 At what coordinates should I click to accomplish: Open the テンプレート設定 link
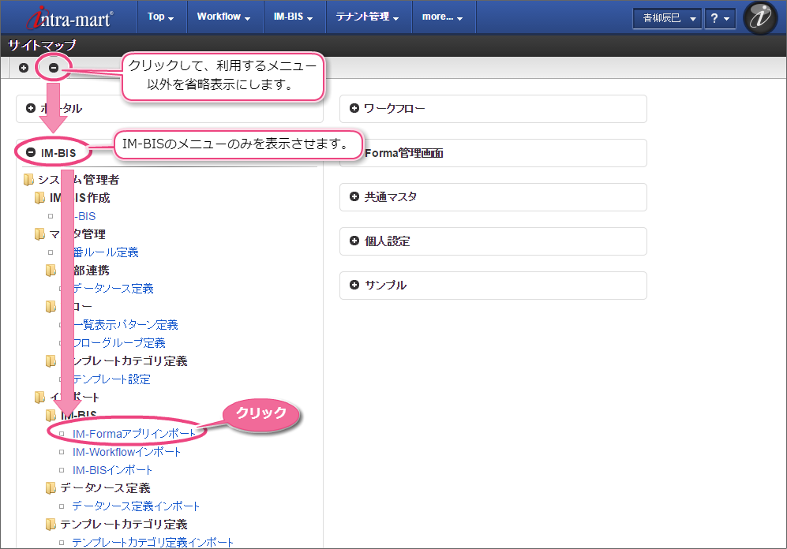pyautogui.click(x=111, y=379)
